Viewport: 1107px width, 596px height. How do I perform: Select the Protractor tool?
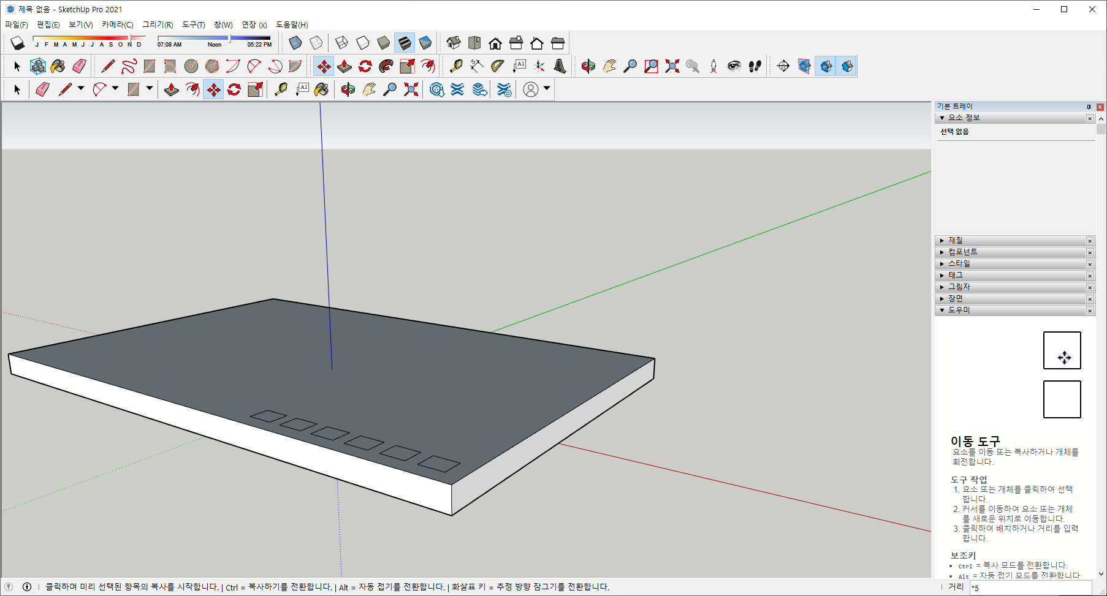click(x=498, y=66)
